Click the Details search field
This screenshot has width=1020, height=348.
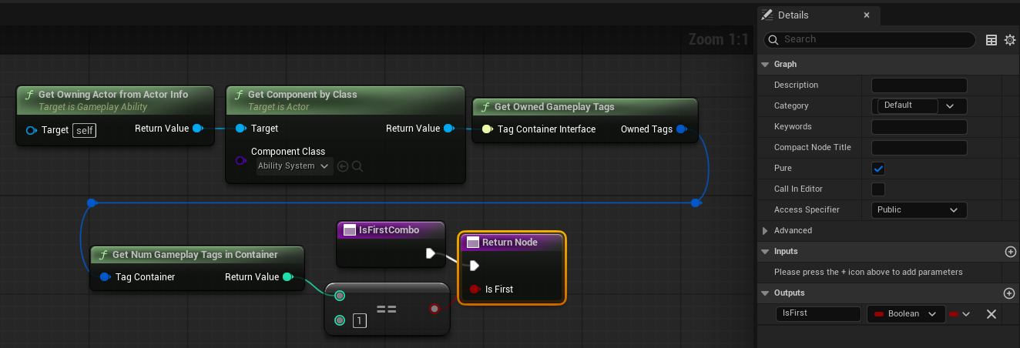[x=871, y=40]
